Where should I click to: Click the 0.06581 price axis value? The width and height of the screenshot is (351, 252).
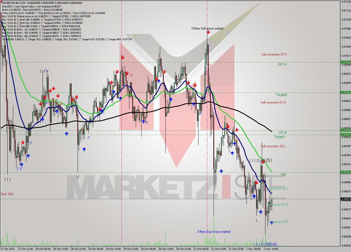coord(346,227)
